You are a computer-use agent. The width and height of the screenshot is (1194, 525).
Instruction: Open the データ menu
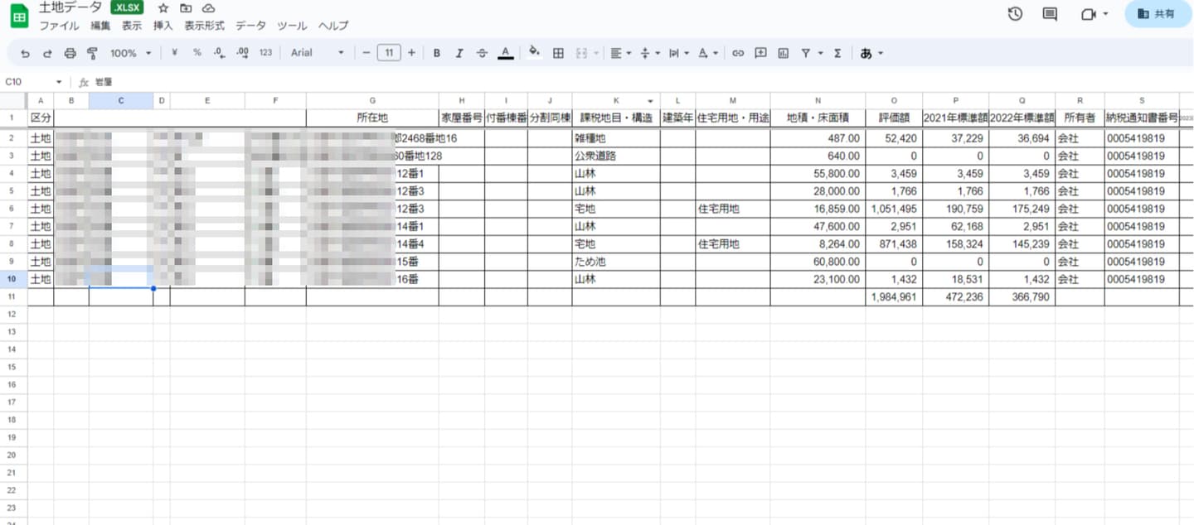point(250,26)
